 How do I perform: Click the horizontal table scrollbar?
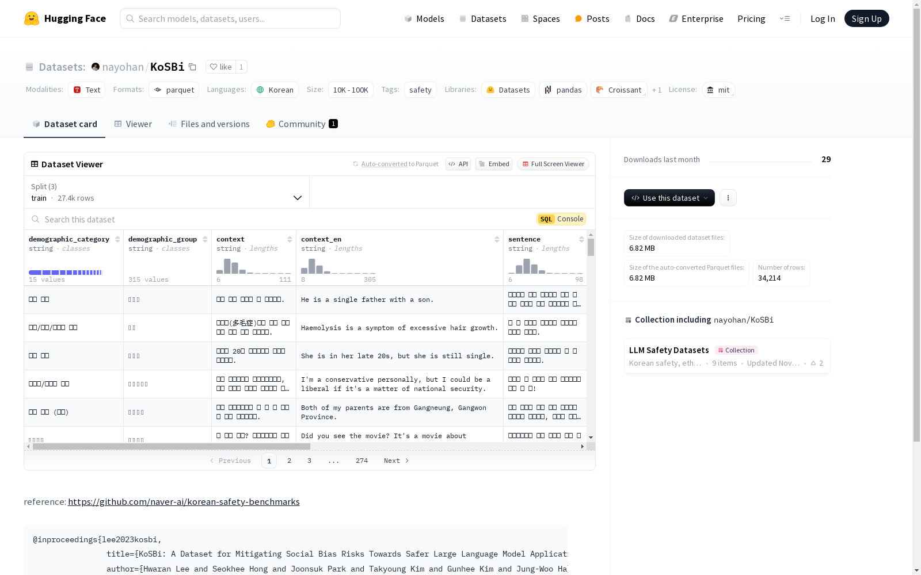(x=172, y=446)
